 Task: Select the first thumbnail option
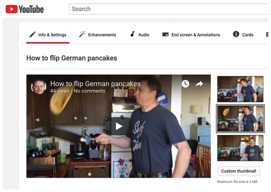(x=240, y=89)
